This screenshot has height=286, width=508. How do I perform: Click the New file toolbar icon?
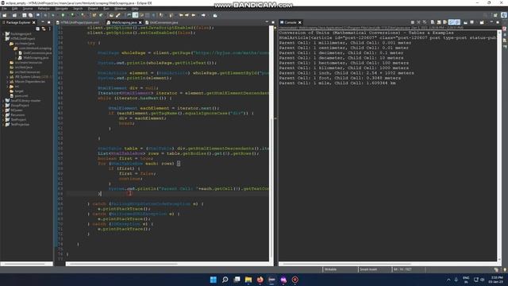coord(5,15)
